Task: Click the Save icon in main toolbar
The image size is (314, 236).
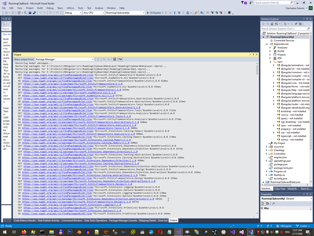Action: coord(30,13)
